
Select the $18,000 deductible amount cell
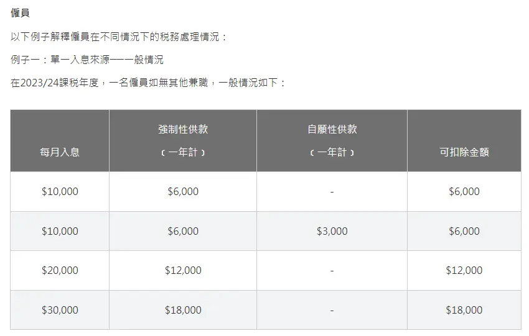(464, 310)
